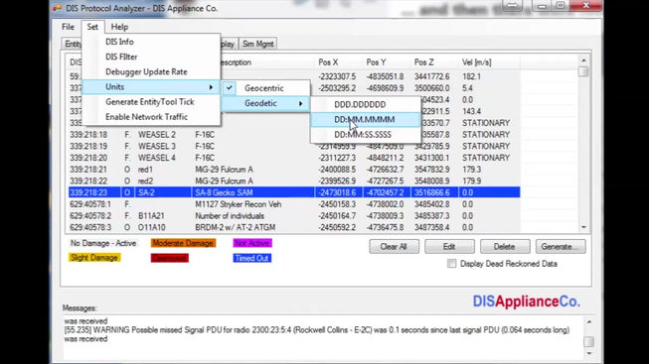Choose DD:MM.MMMM geodetic format
The image size is (649, 364).
[365, 119]
